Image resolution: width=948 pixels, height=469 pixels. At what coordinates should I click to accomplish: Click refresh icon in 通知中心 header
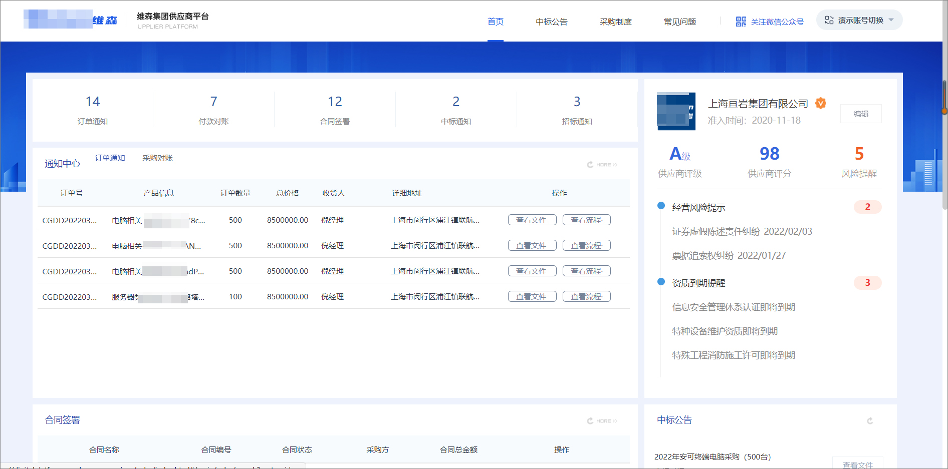590,165
